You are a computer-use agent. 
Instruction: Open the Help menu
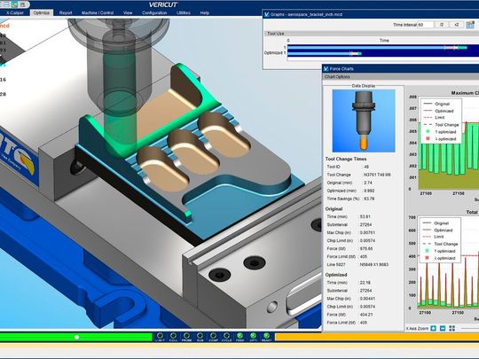204,12
